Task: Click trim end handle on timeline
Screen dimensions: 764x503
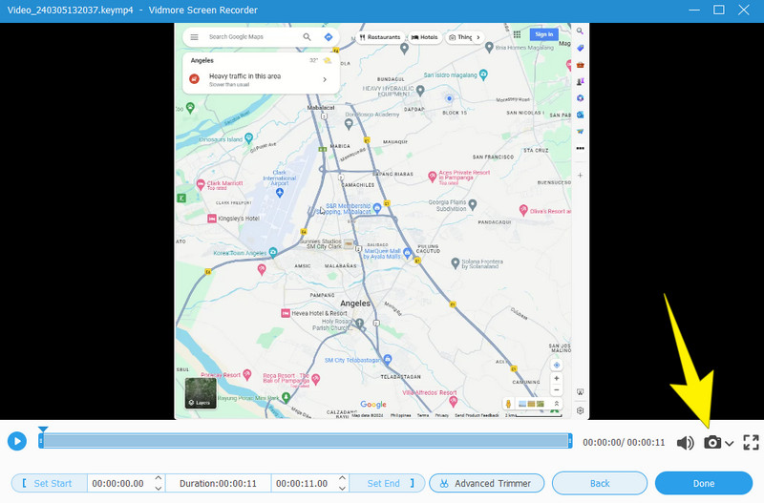Action: click(x=569, y=441)
